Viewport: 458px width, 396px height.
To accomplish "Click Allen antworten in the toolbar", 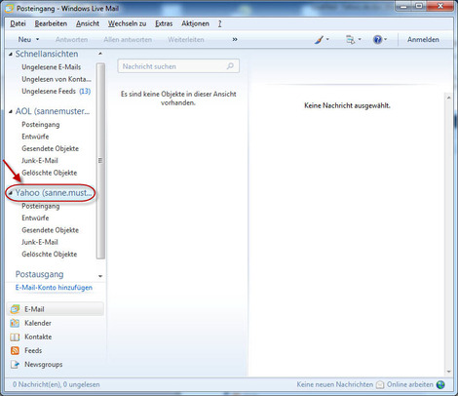I will click(128, 40).
